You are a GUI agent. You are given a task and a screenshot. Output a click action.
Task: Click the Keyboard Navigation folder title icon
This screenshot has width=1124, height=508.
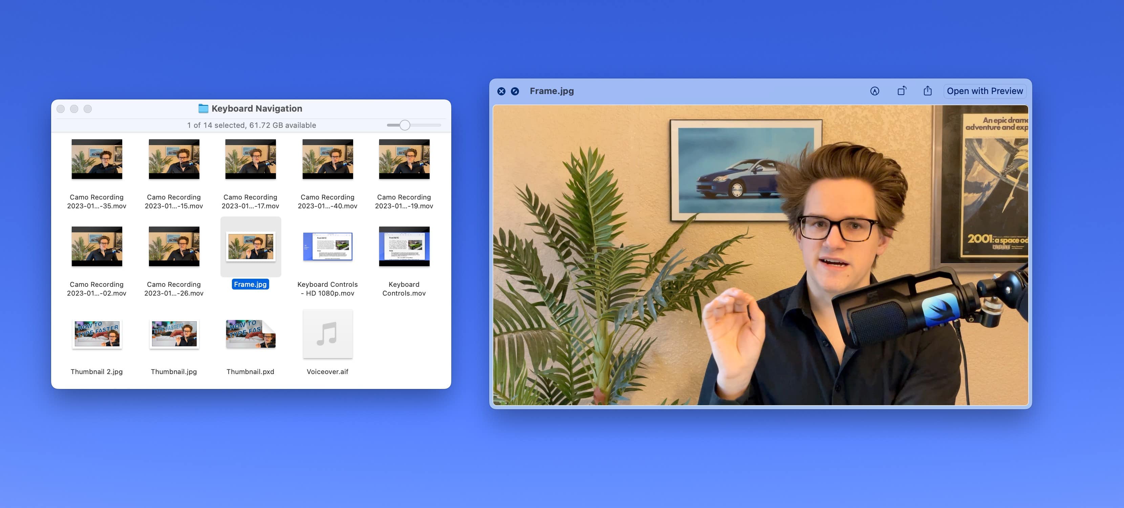(x=203, y=109)
